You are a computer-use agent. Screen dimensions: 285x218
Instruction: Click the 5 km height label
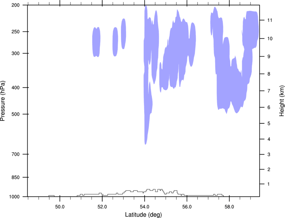point(269,124)
